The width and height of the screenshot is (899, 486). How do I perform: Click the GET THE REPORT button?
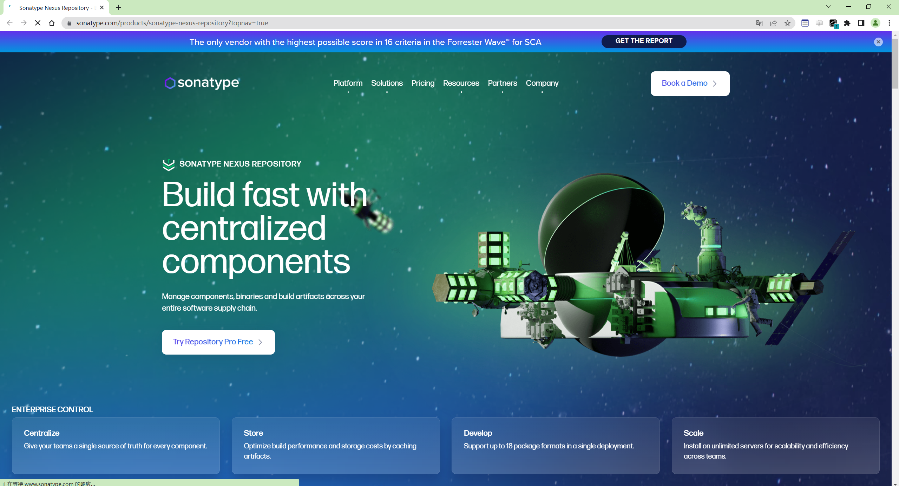[x=644, y=41]
